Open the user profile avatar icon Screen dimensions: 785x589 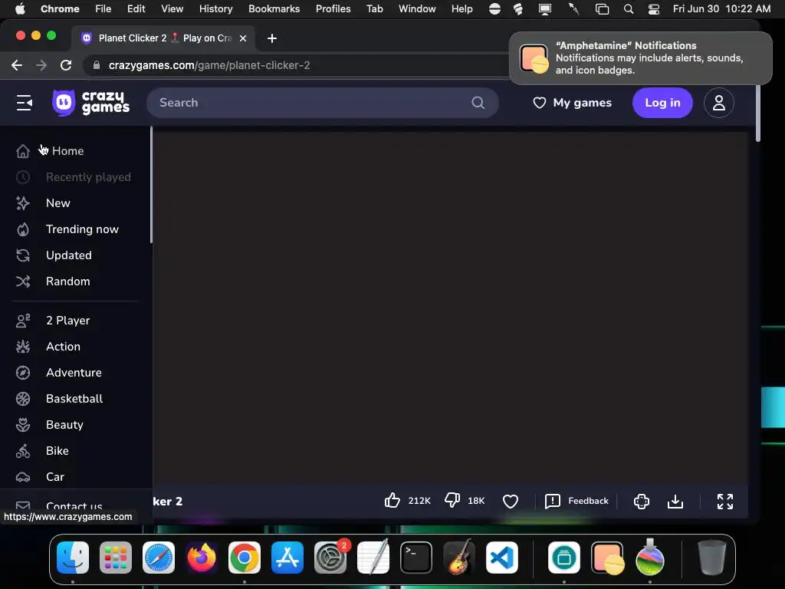pos(719,103)
